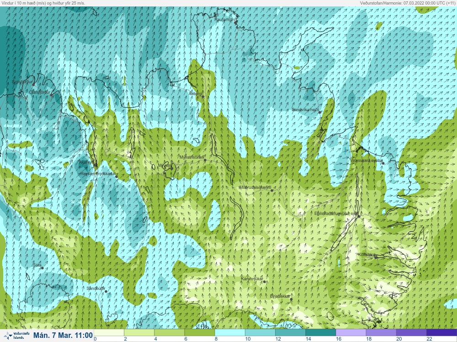Click the 12–14 m/s legend swatch

[x=290, y=333]
